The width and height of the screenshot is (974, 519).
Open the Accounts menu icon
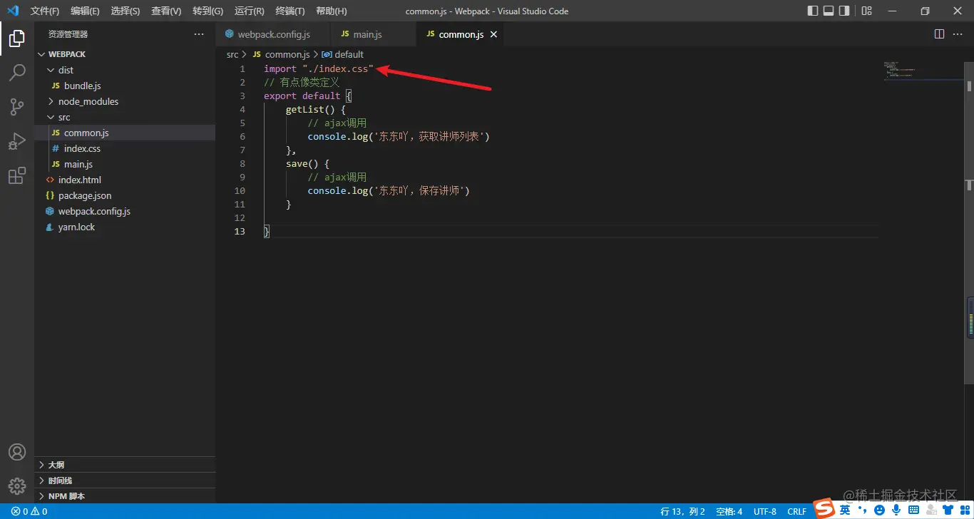pyautogui.click(x=17, y=452)
